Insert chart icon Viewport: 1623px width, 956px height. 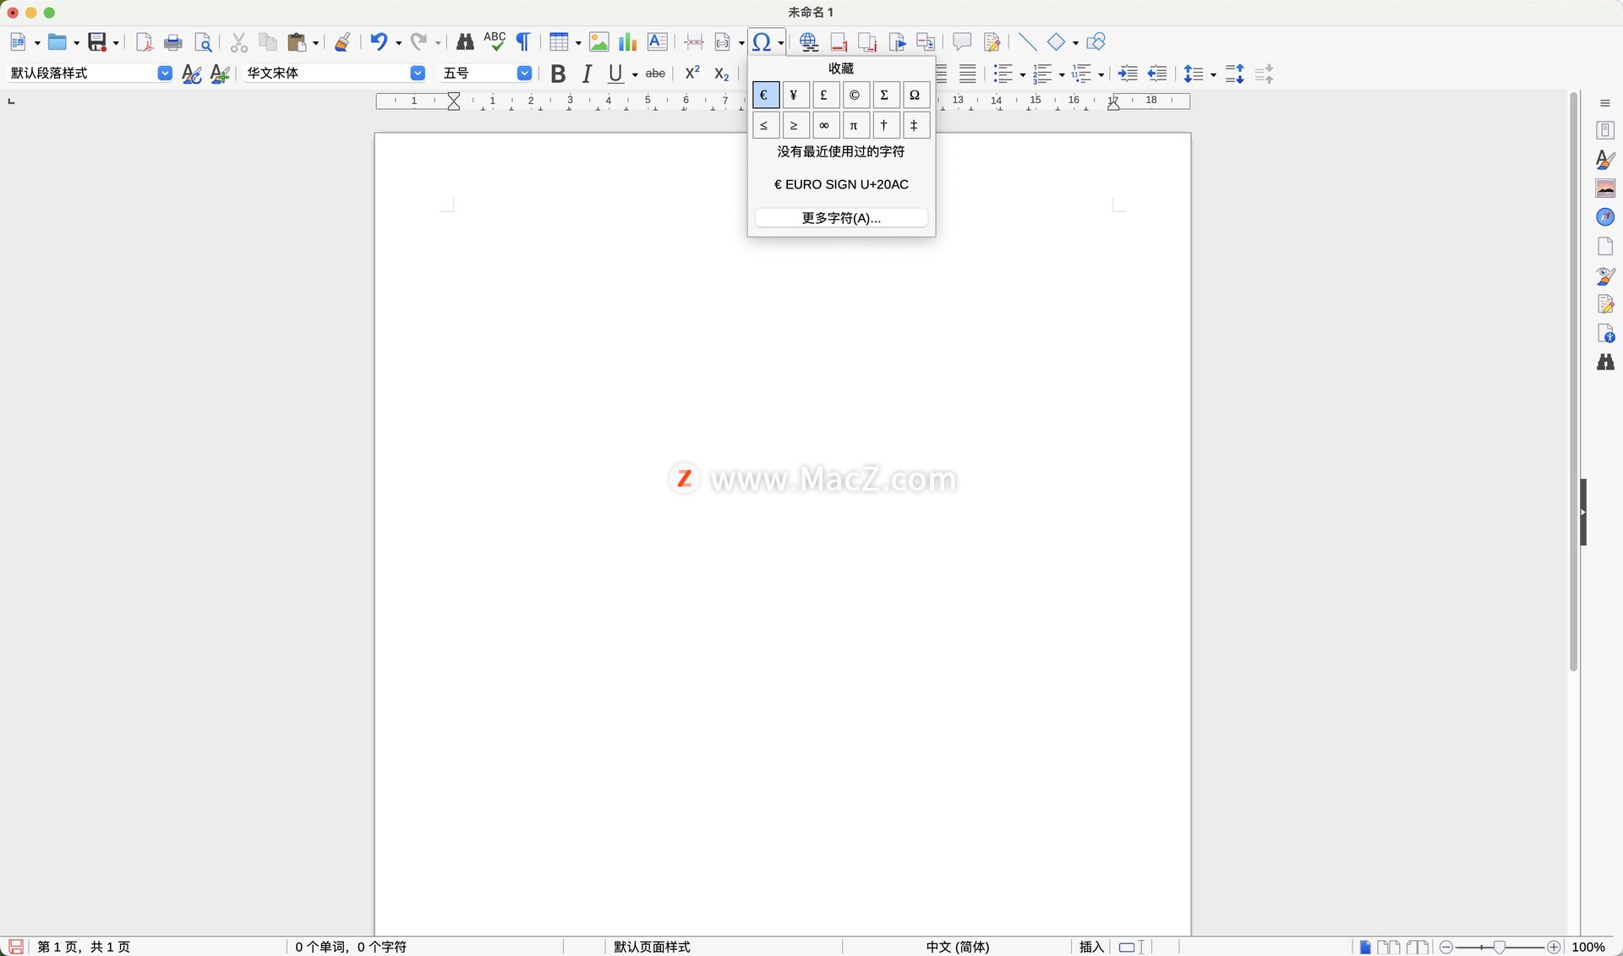point(627,42)
